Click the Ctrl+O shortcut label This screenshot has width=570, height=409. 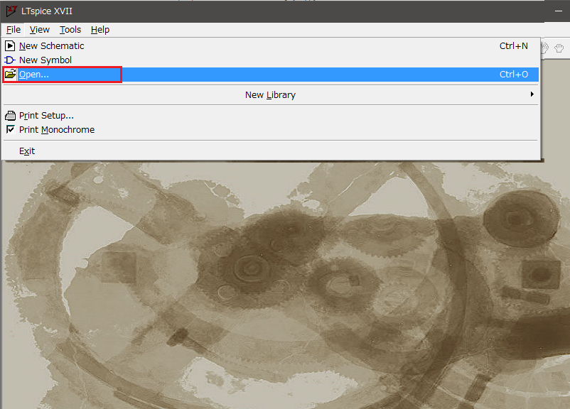[x=514, y=74]
